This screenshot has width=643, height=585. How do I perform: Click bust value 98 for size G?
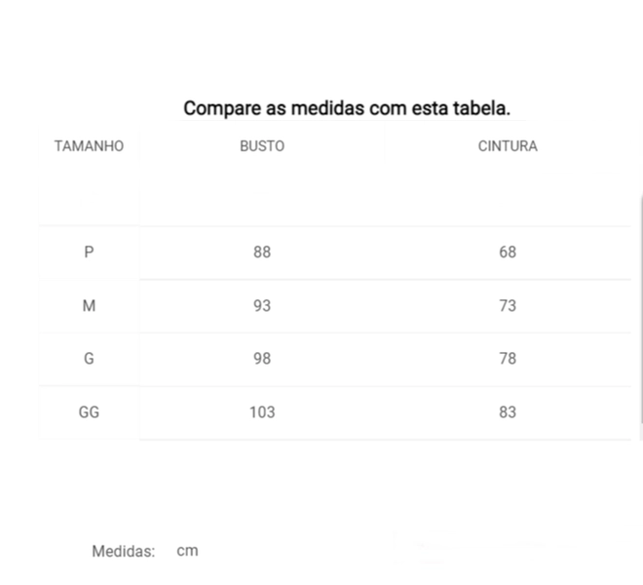point(262,359)
